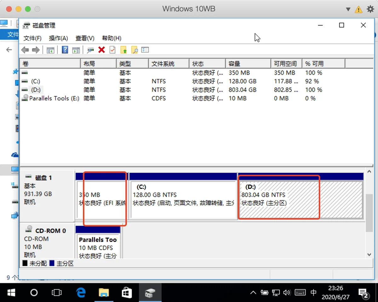Click the 92 % free cell
The height and width of the screenshot is (302, 378).
pyautogui.click(x=312, y=81)
